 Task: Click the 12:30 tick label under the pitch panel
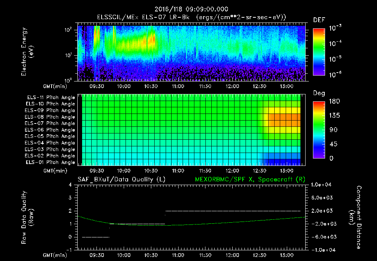pyautogui.click(x=260, y=171)
